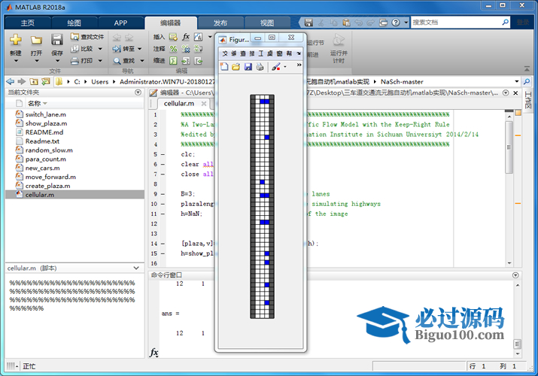Select create_plaza.m in file list
This screenshot has width=538, height=376.
(47, 186)
